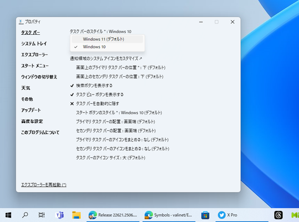Enable タスク バーを自動的に隠す option
This screenshot has width=299, height=222.
click(95, 104)
